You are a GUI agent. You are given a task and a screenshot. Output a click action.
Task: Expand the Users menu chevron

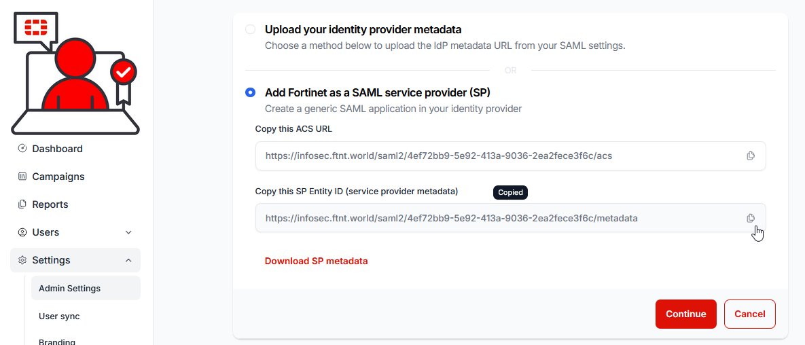pyautogui.click(x=128, y=232)
